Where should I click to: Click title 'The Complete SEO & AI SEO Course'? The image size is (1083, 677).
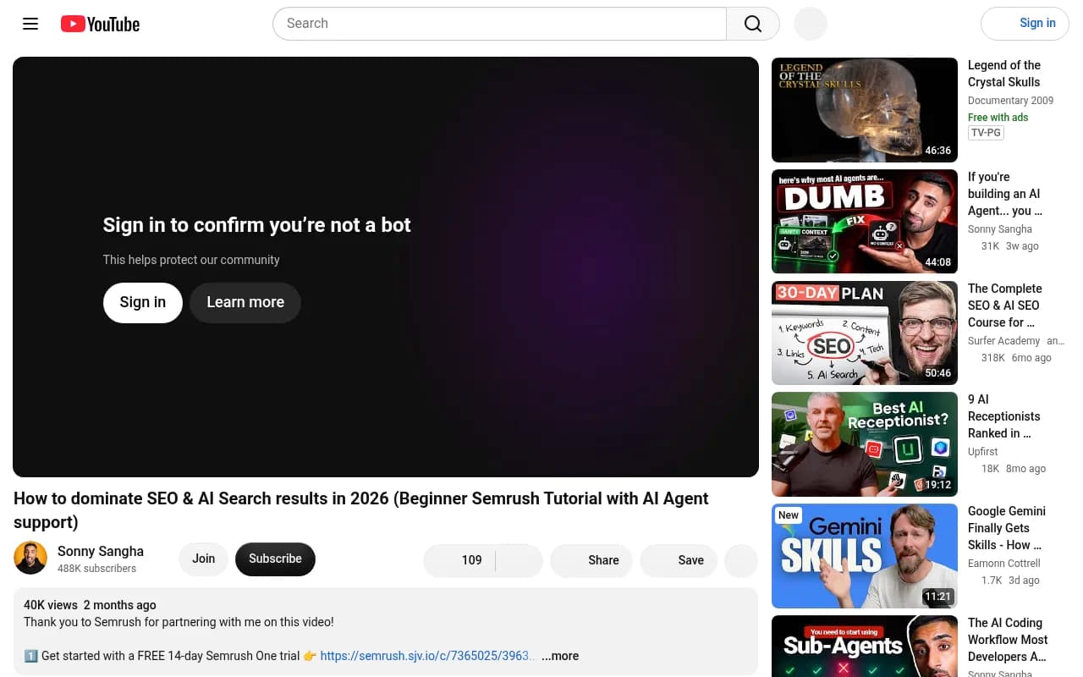(1005, 305)
